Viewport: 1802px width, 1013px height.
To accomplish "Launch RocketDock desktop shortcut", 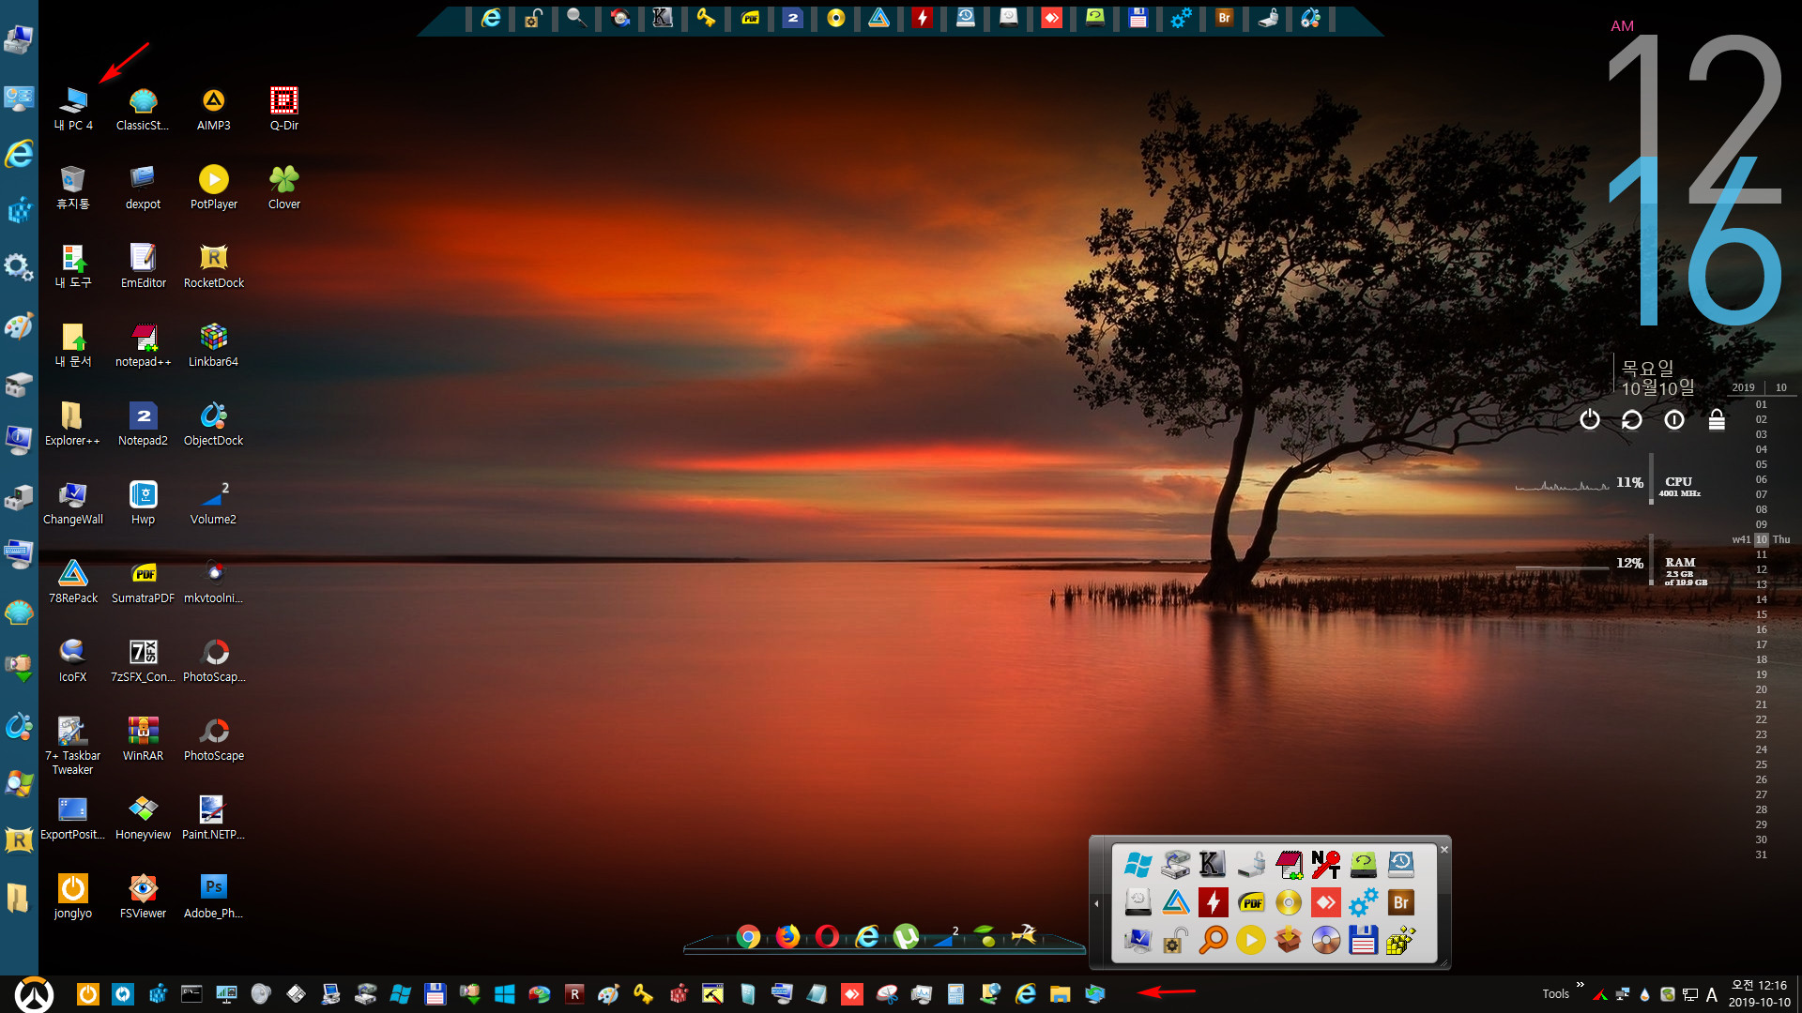I will click(213, 265).
